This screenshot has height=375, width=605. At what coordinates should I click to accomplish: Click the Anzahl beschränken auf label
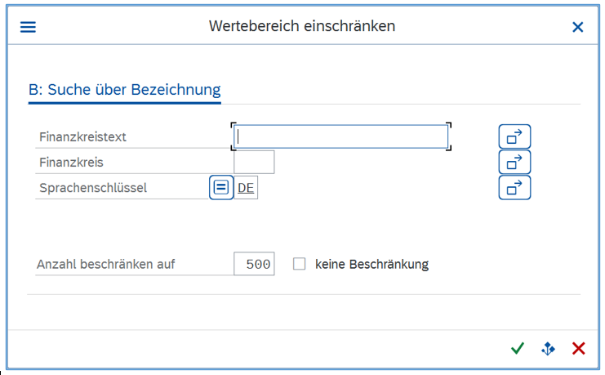(106, 264)
